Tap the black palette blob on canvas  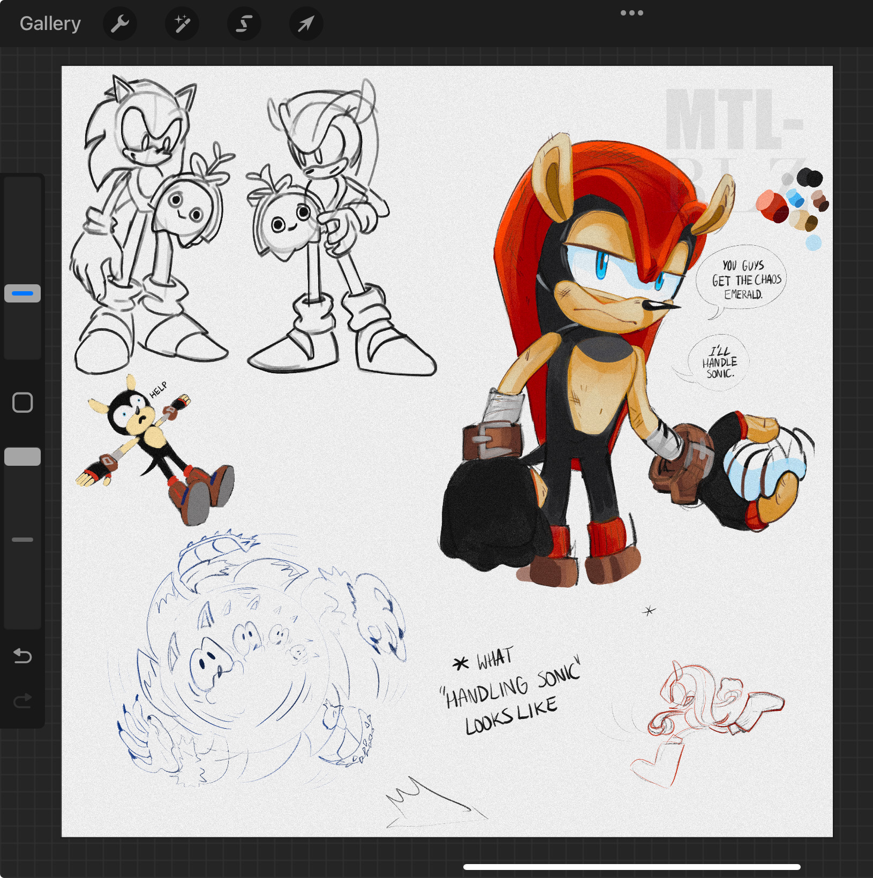(809, 177)
